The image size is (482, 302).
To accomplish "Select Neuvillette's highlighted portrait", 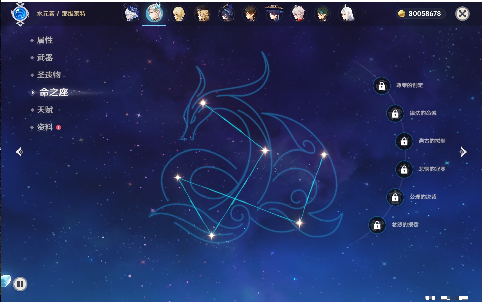I will tap(154, 13).
